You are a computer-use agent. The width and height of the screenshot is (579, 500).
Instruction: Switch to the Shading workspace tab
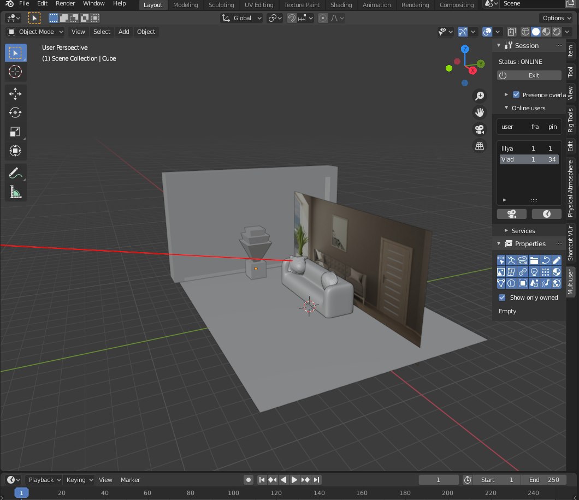[341, 5]
